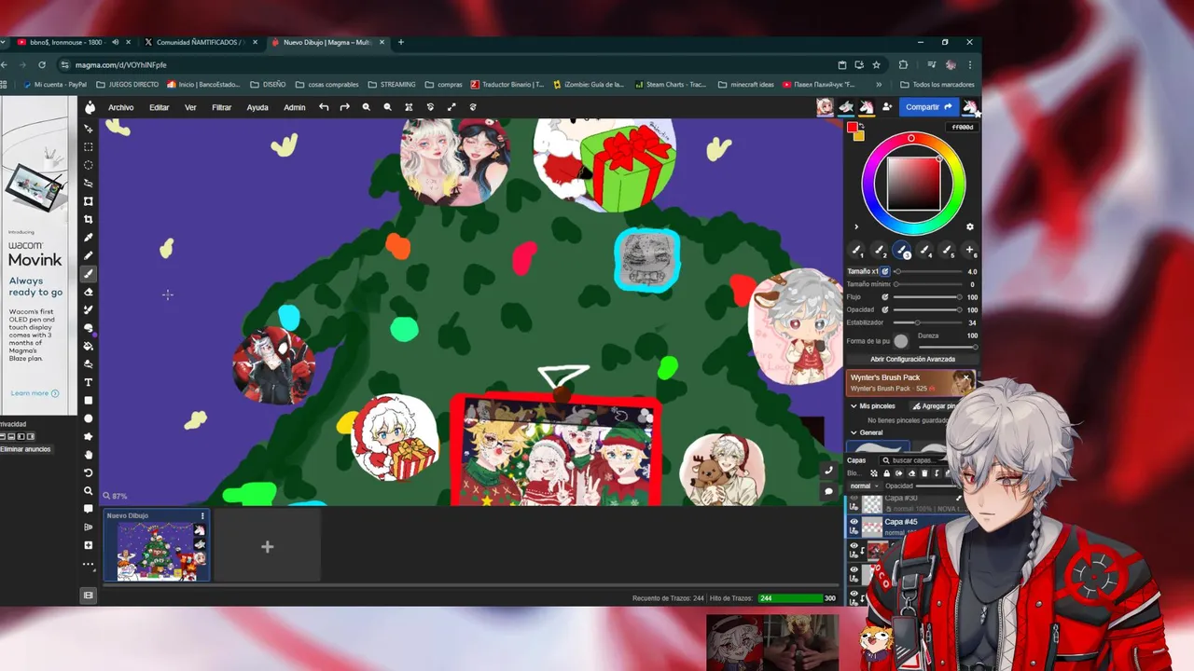
Task: Select the eraser tool
Action: point(89,292)
